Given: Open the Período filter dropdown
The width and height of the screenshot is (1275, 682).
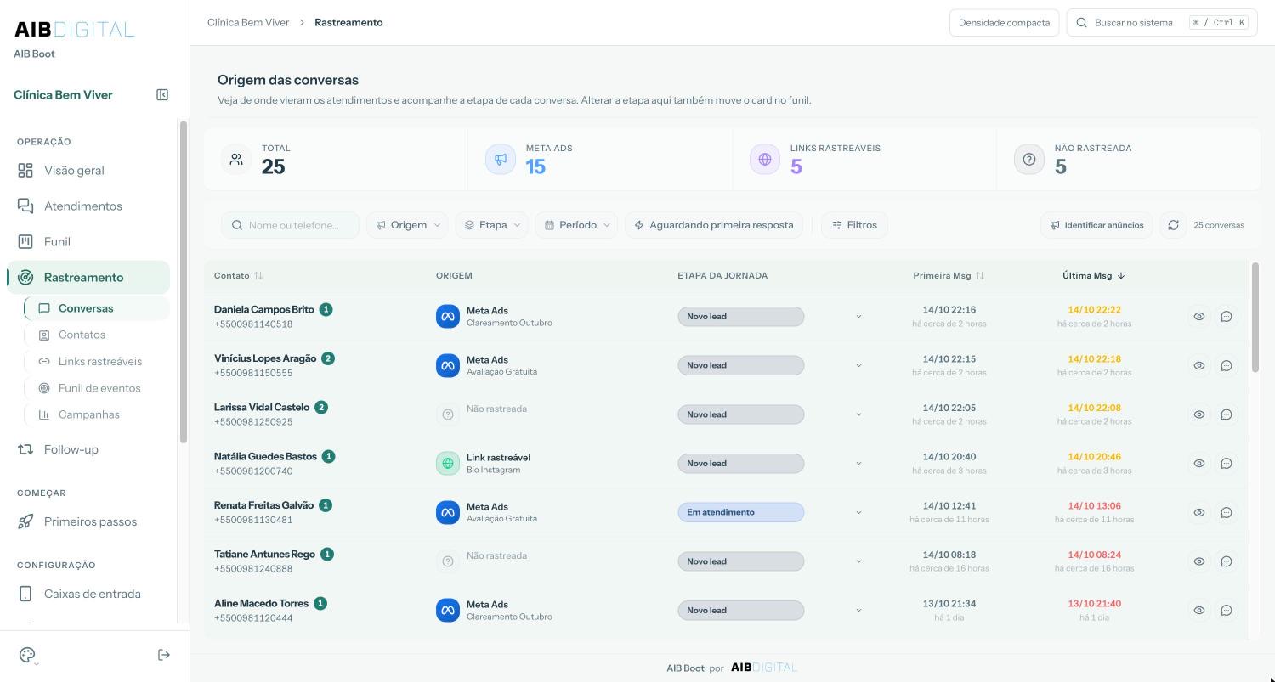Looking at the screenshot, I should (576, 225).
